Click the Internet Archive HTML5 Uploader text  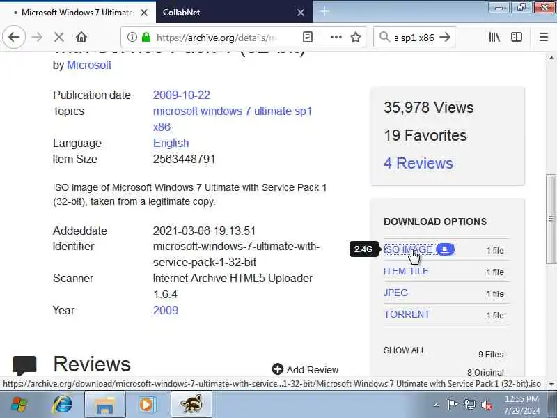coord(233,278)
